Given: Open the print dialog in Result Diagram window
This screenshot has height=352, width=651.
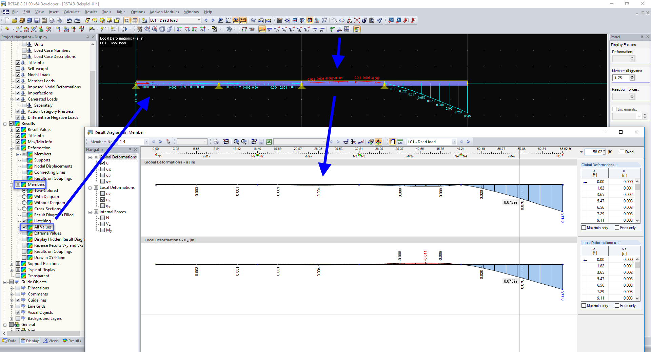Looking at the screenshot, I should (x=216, y=141).
